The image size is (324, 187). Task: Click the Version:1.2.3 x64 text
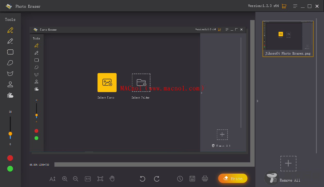pos(263,6)
